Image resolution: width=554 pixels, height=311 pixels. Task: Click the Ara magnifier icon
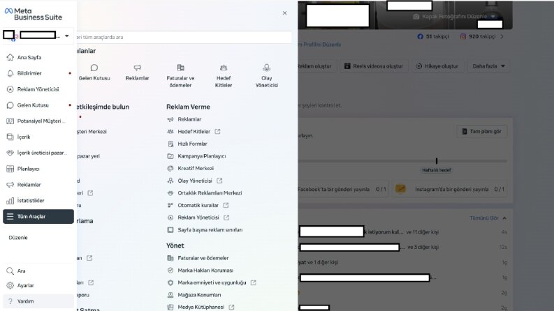(x=10, y=271)
